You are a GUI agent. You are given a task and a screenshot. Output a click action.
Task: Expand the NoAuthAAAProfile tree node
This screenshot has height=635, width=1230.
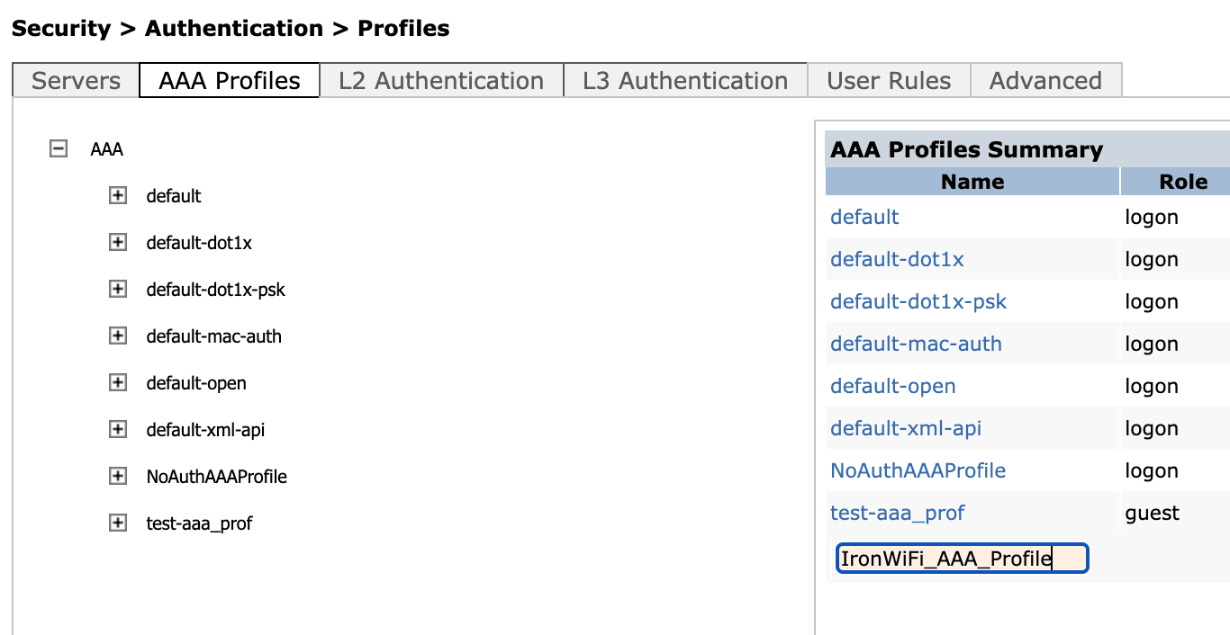click(x=117, y=477)
